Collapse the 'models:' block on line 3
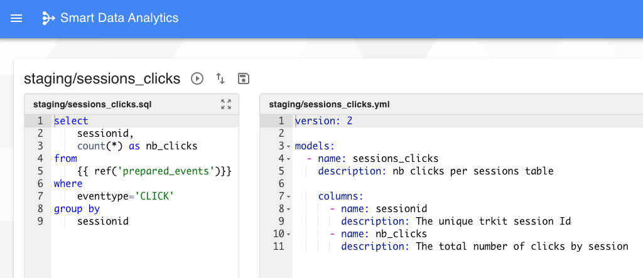643x278 pixels. [288, 146]
